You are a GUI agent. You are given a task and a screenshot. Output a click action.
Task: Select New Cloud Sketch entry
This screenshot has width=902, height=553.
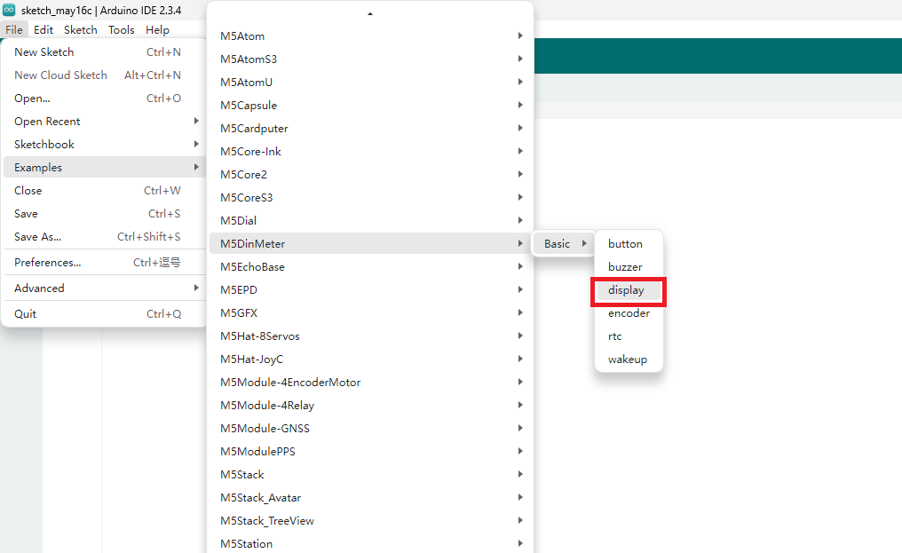[x=104, y=75]
